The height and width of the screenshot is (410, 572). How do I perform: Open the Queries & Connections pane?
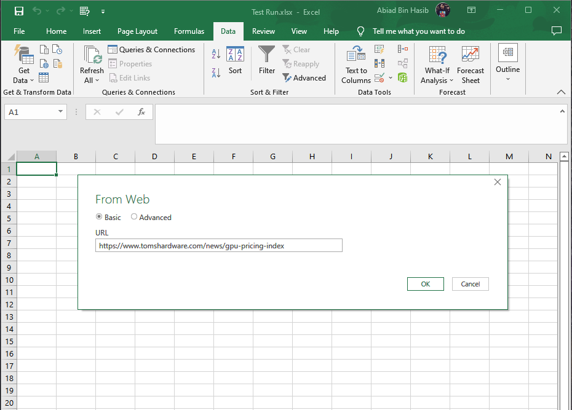point(151,50)
